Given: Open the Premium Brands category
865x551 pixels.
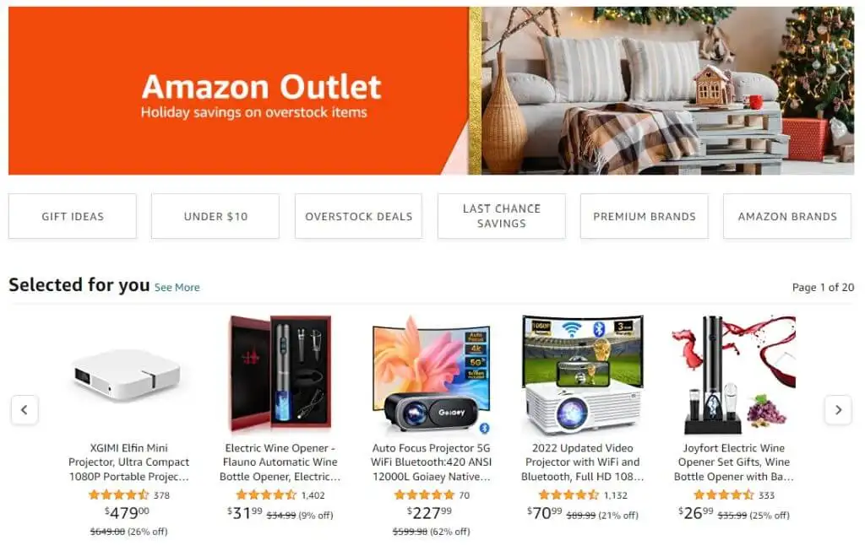Looking at the screenshot, I should point(645,217).
